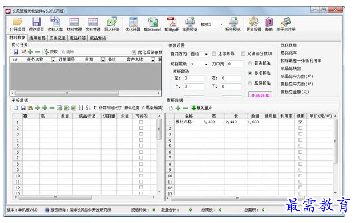355x223 pixels.
Task: Tick 可转向 checkbox in 子板数据 row 1
Action: 141,122
